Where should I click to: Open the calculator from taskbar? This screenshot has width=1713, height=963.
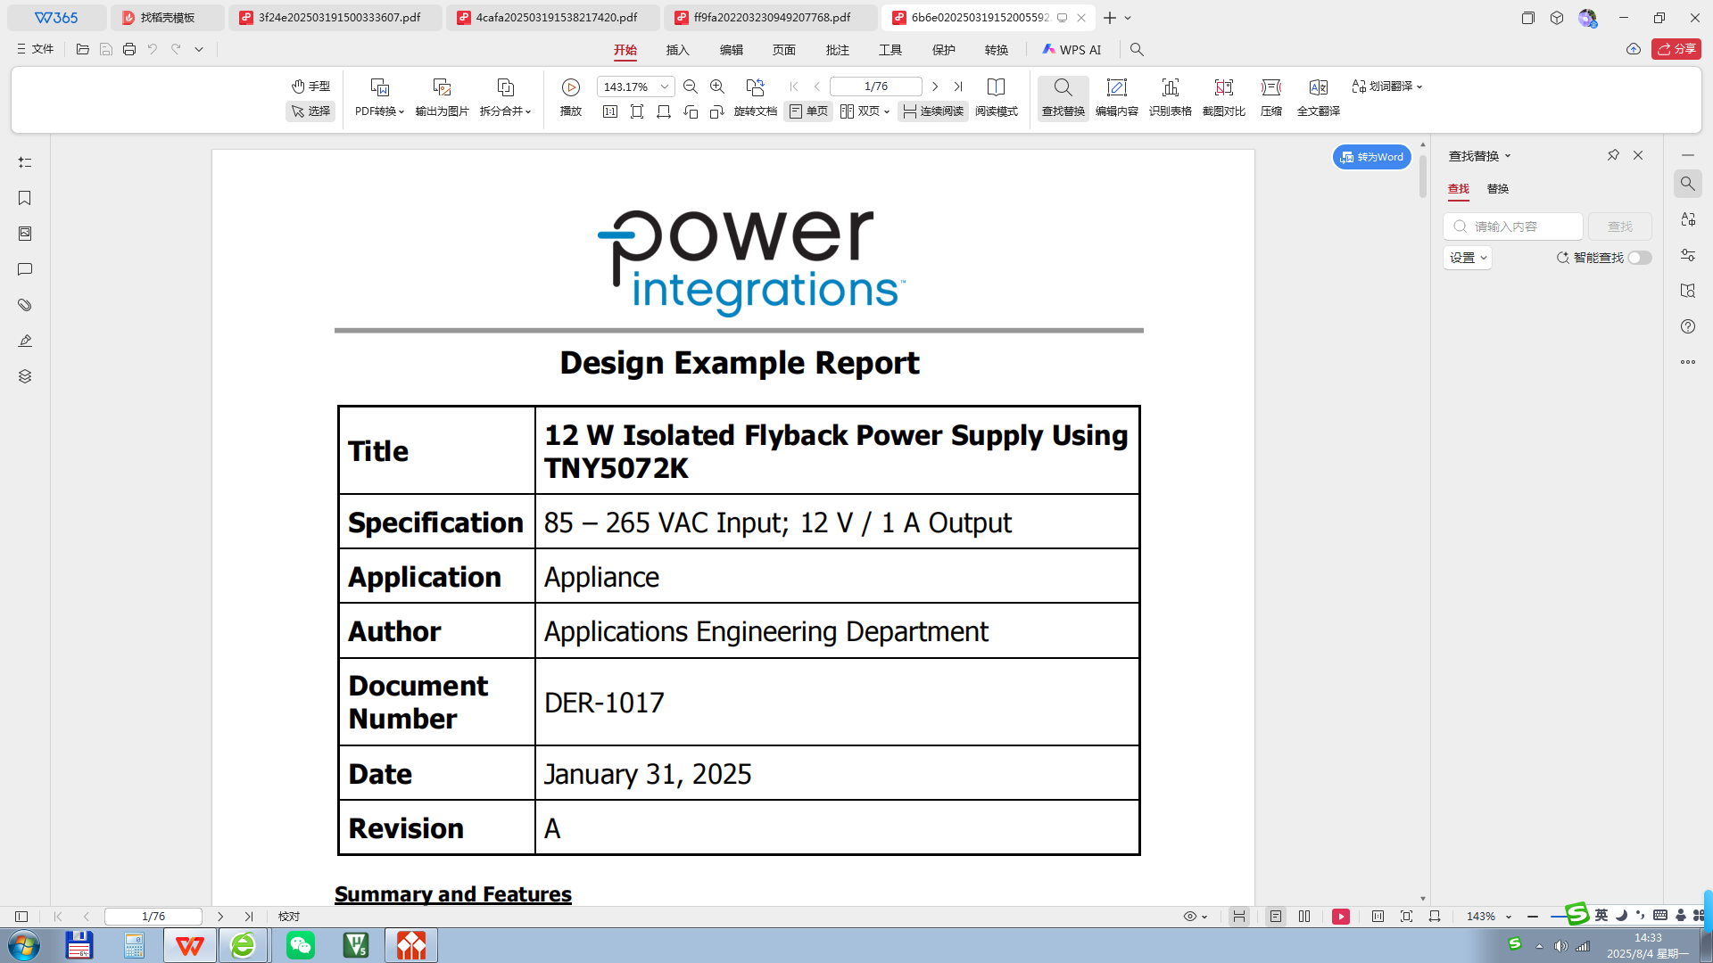pyautogui.click(x=134, y=945)
